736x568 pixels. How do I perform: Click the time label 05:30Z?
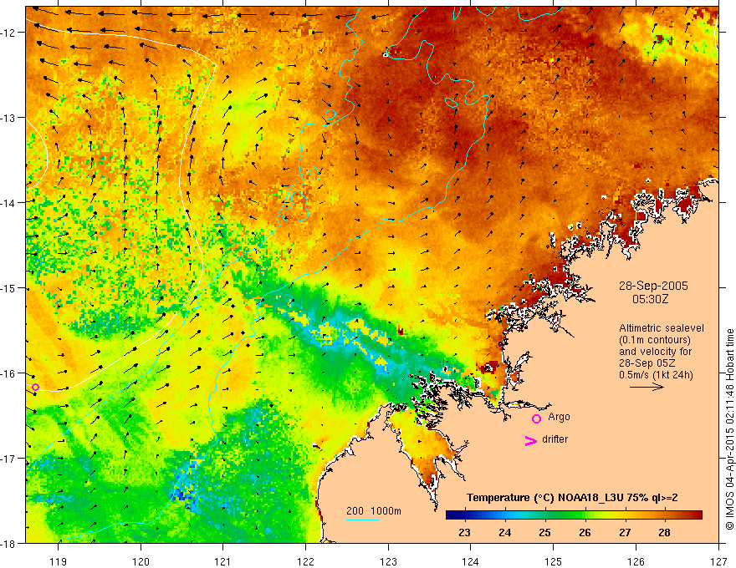650,299
